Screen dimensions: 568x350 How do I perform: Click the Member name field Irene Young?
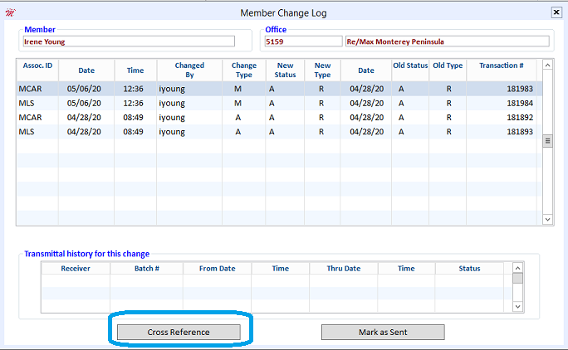(129, 41)
